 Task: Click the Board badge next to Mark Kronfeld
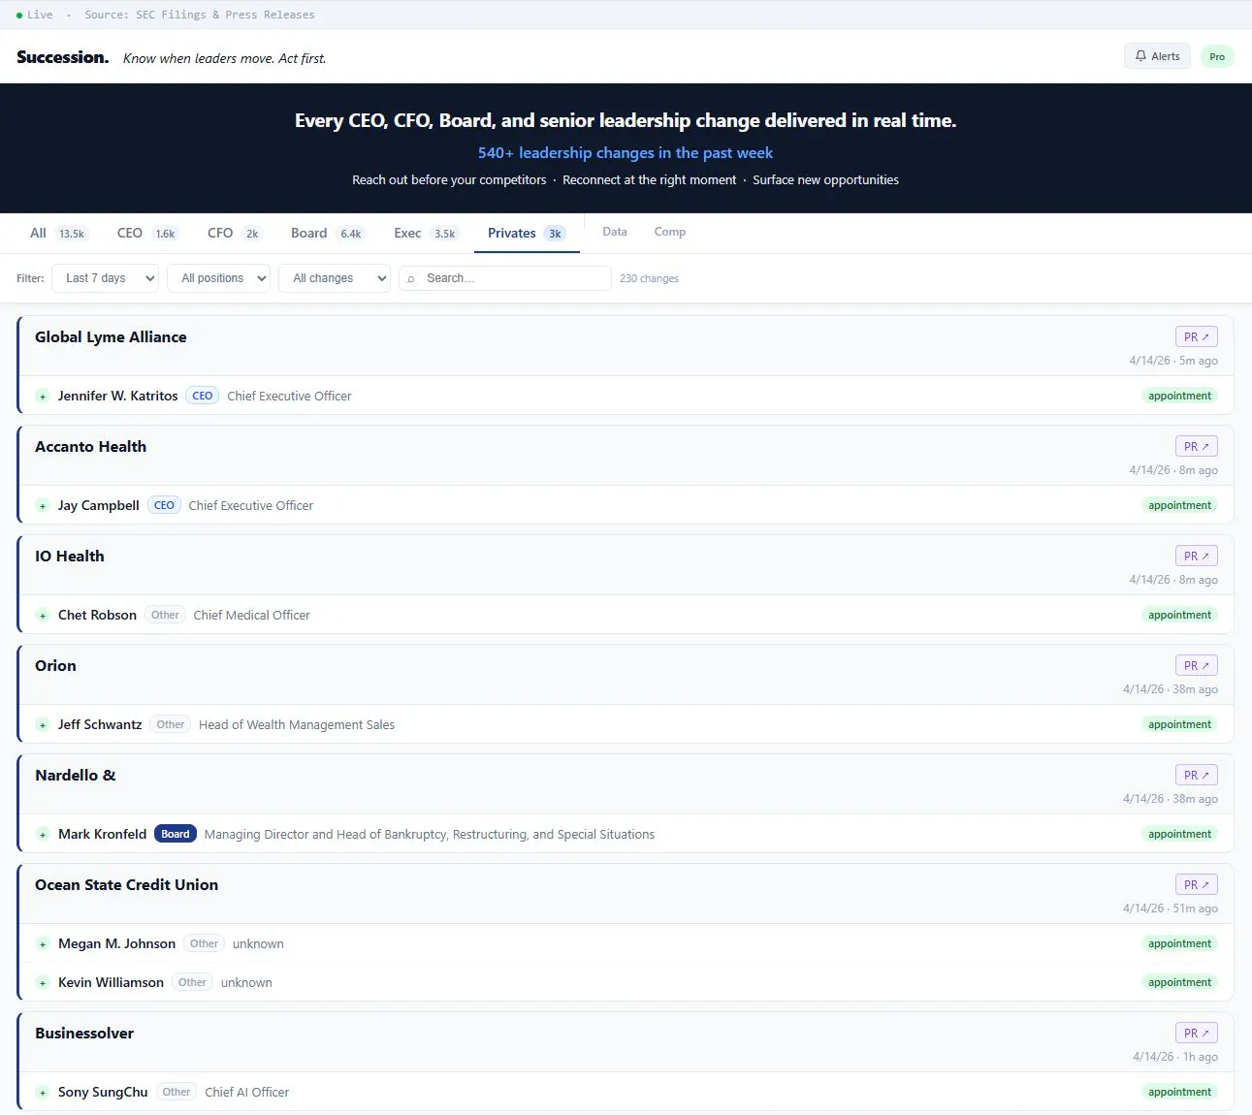click(176, 834)
